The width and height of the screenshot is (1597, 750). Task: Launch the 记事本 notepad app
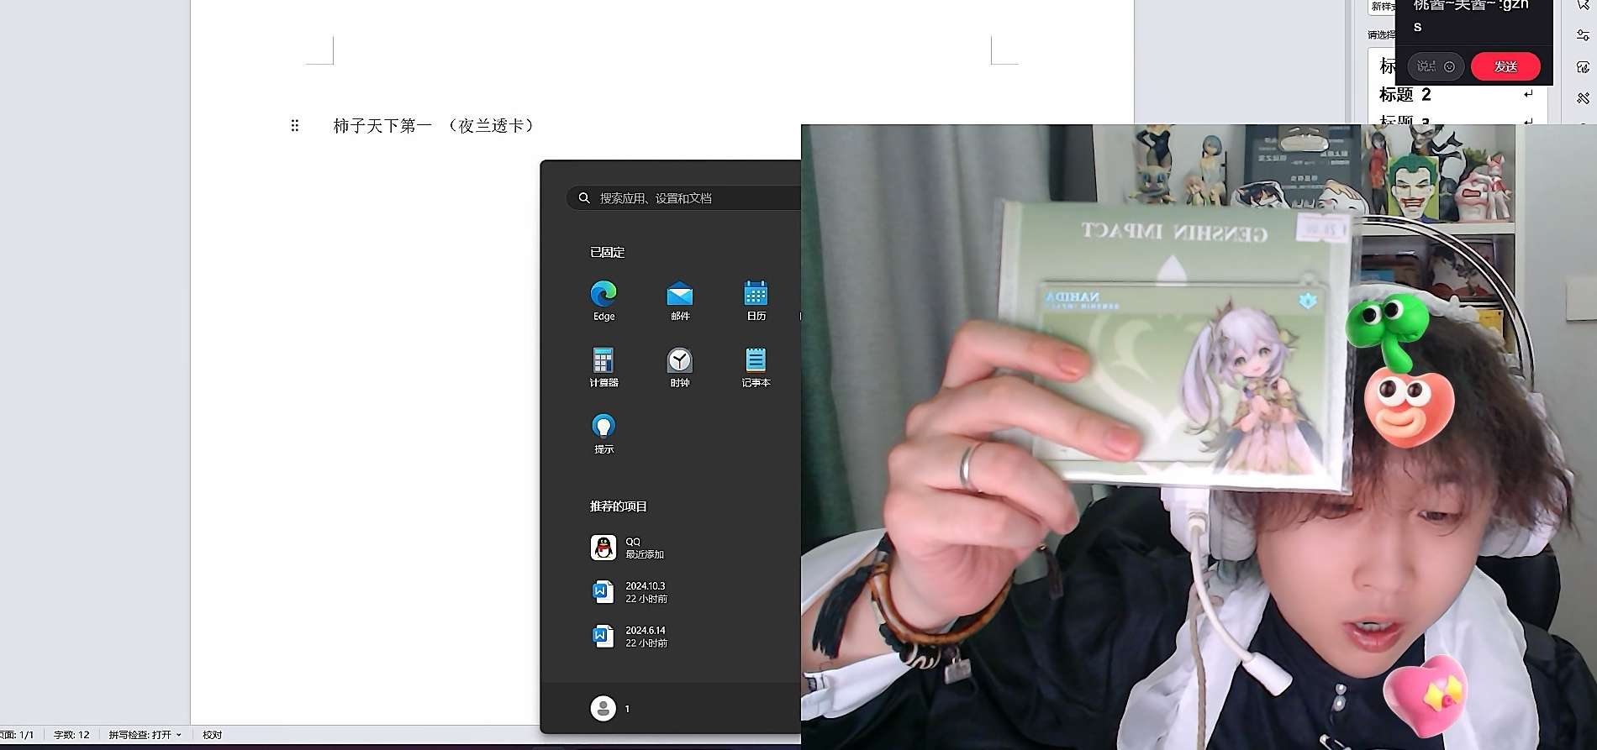(x=756, y=367)
